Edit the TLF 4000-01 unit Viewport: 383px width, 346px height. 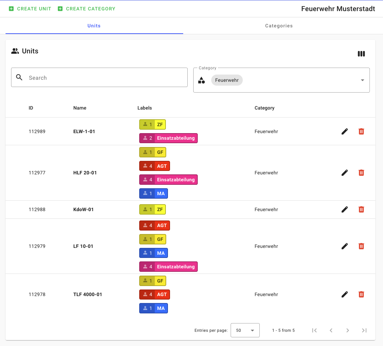[x=345, y=294]
